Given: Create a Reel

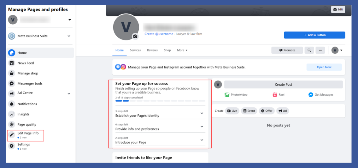Looking at the screenshot, I should (279, 95).
